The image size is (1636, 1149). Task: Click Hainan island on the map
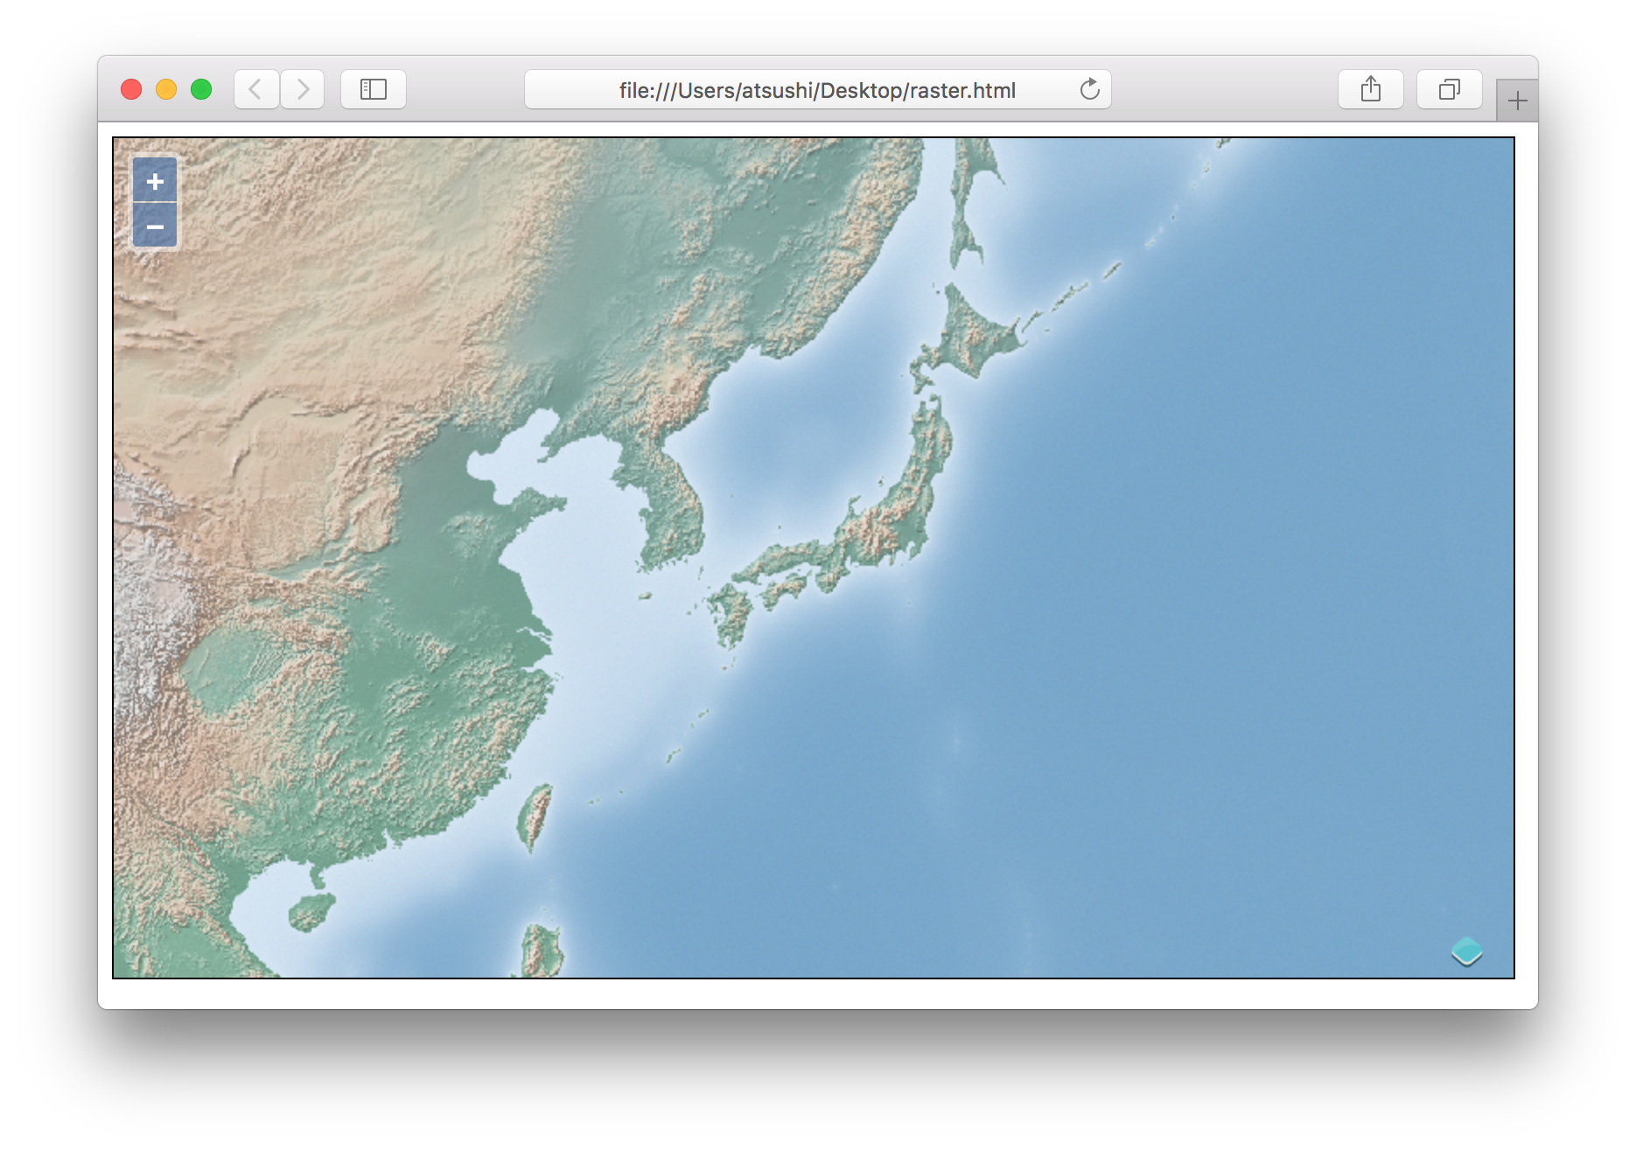pyautogui.click(x=311, y=911)
